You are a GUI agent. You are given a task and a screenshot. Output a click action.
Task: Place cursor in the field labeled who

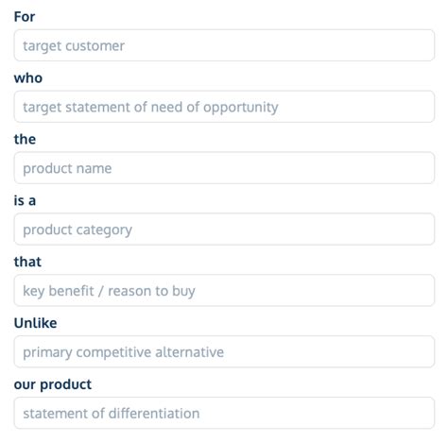pos(224,107)
